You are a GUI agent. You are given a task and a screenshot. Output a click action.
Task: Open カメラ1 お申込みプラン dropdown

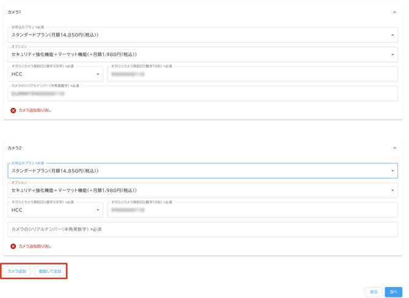coord(202,35)
